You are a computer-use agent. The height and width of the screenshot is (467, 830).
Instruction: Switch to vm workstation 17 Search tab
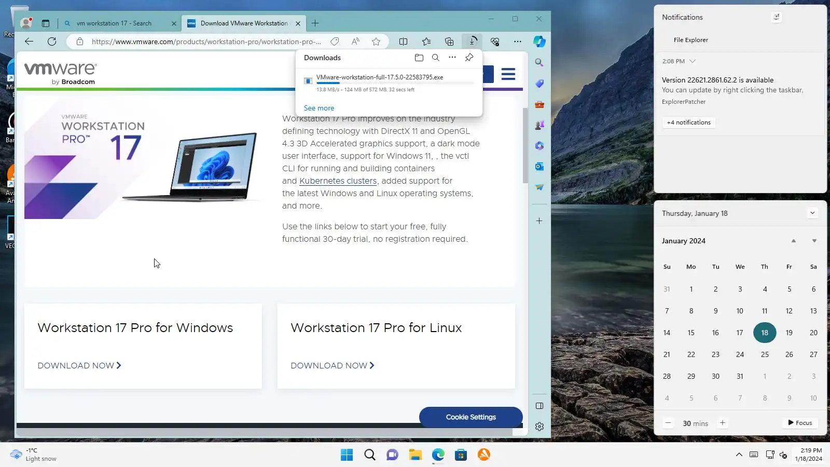click(114, 23)
